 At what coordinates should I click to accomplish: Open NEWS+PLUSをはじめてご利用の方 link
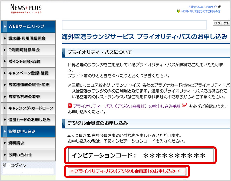click(201, 11)
